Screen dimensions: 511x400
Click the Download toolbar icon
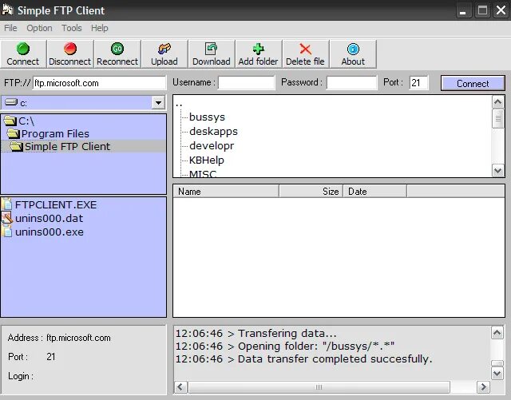[211, 49]
